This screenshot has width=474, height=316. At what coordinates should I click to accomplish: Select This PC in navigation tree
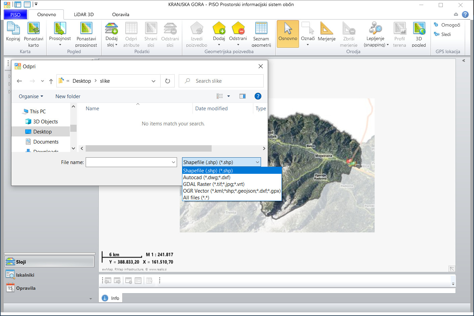coord(38,111)
